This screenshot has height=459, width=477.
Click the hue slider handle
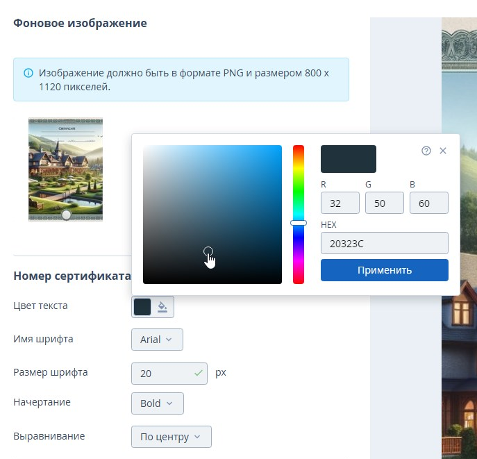[x=299, y=223]
